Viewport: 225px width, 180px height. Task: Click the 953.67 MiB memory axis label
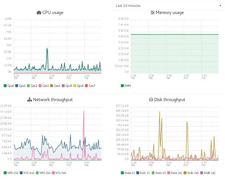122,66
